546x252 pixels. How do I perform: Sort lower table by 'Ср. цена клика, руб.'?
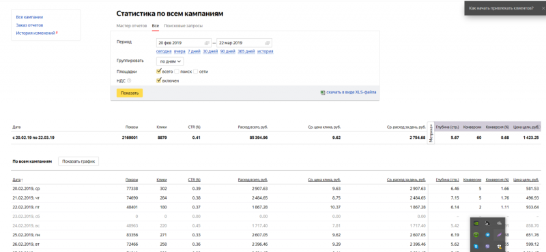(324, 180)
